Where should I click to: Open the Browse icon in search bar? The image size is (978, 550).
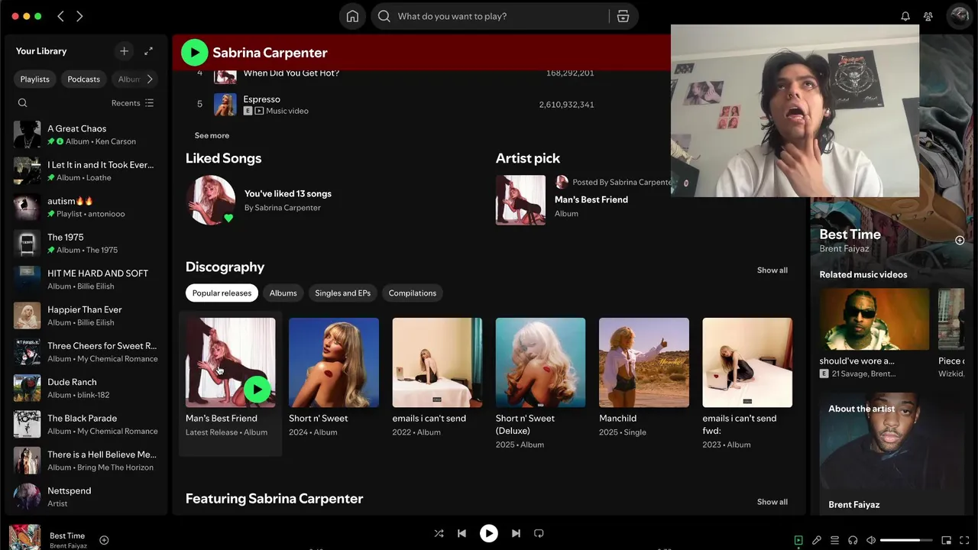pos(623,16)
